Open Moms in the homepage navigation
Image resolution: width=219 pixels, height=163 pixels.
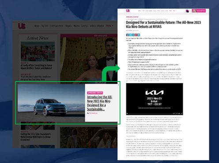point(76,26)
